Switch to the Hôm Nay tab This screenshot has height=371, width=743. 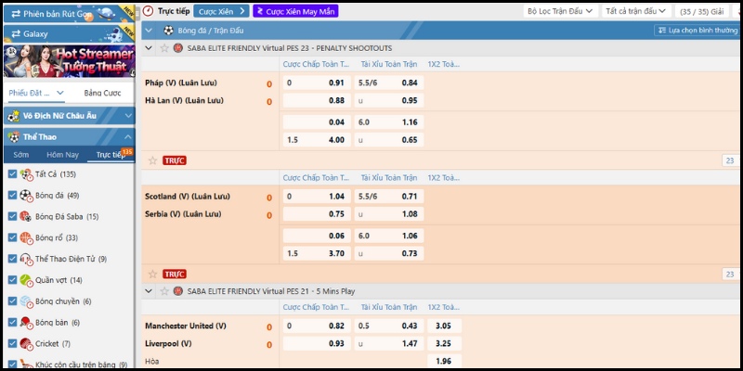tap(63, 155)
